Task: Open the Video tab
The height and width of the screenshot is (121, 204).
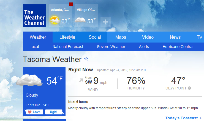Action: [148, 37]
